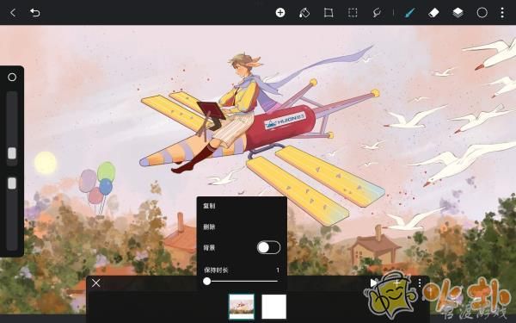This screenshot has height=323, width=516.
Task: Adjust the upper vertical slider handle
Action: coord(12,153)
